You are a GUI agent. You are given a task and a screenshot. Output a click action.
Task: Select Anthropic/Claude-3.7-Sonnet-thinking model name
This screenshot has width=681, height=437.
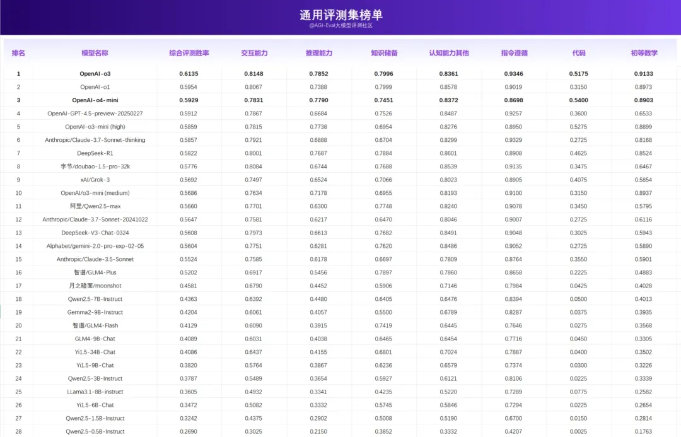[x=95, y=140]
